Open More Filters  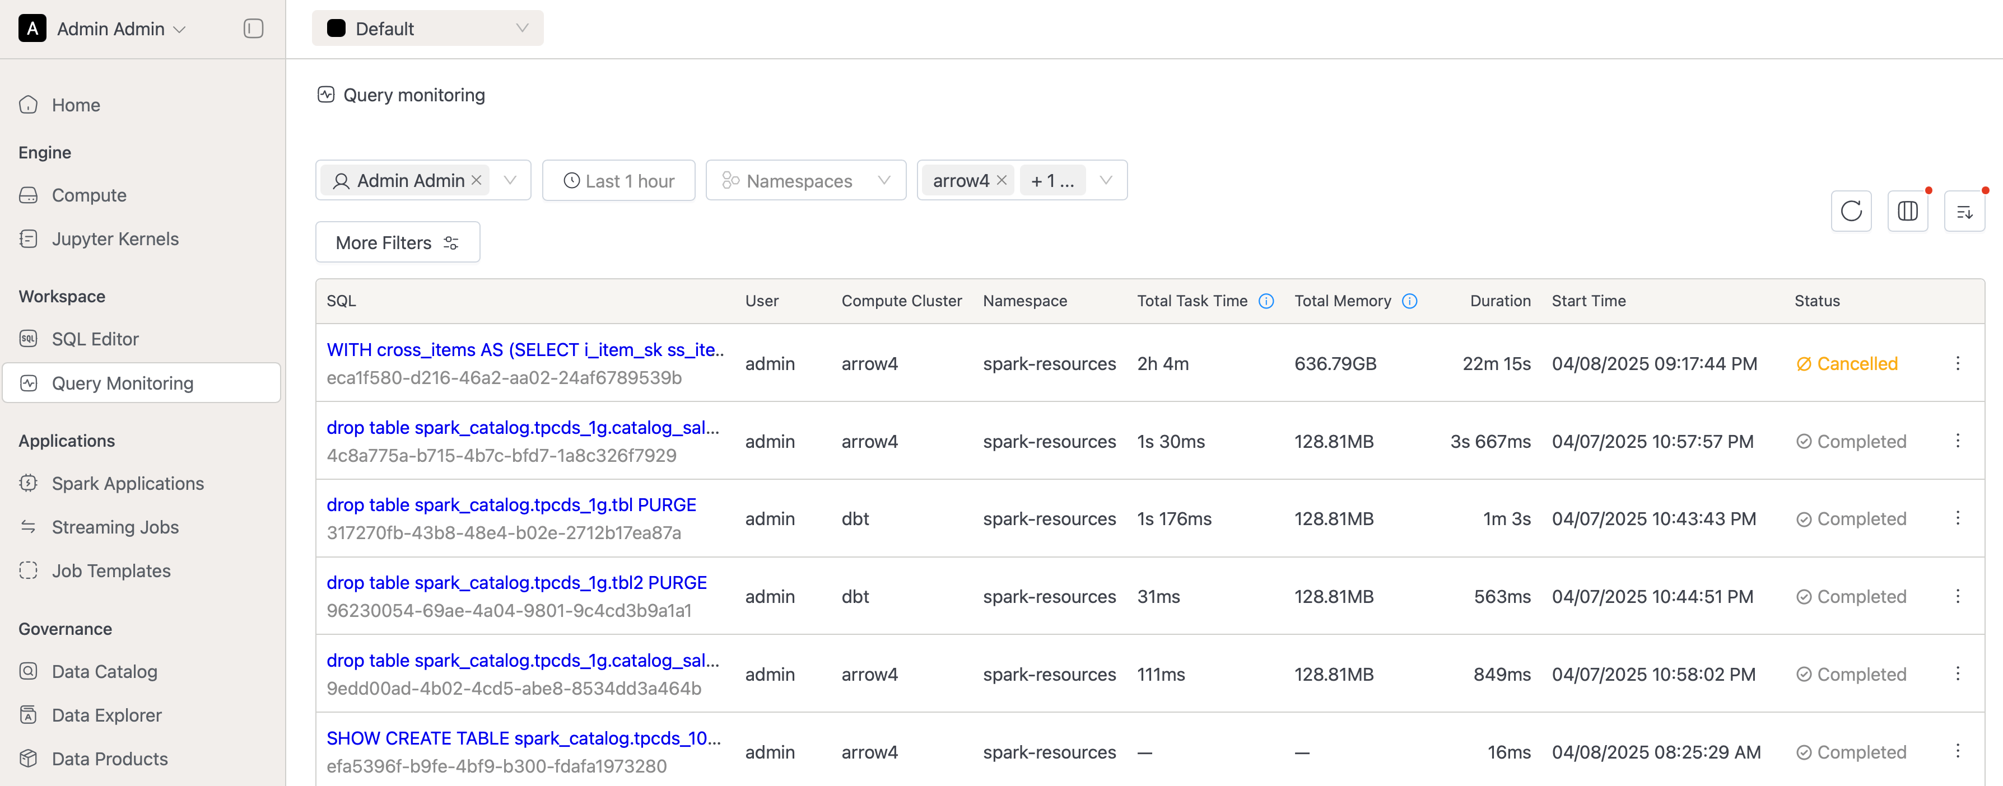click(397, 242)
